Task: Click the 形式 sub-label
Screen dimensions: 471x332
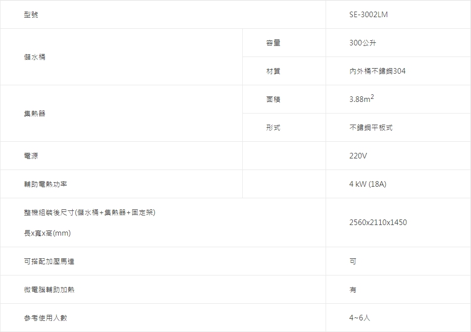Action: tap(273, 128)
